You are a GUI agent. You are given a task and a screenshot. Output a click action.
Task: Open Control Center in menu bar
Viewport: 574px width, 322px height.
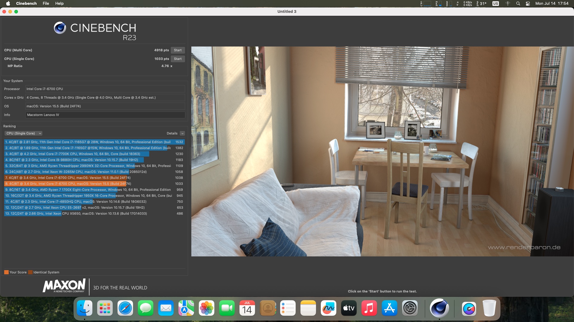[528, 4]
